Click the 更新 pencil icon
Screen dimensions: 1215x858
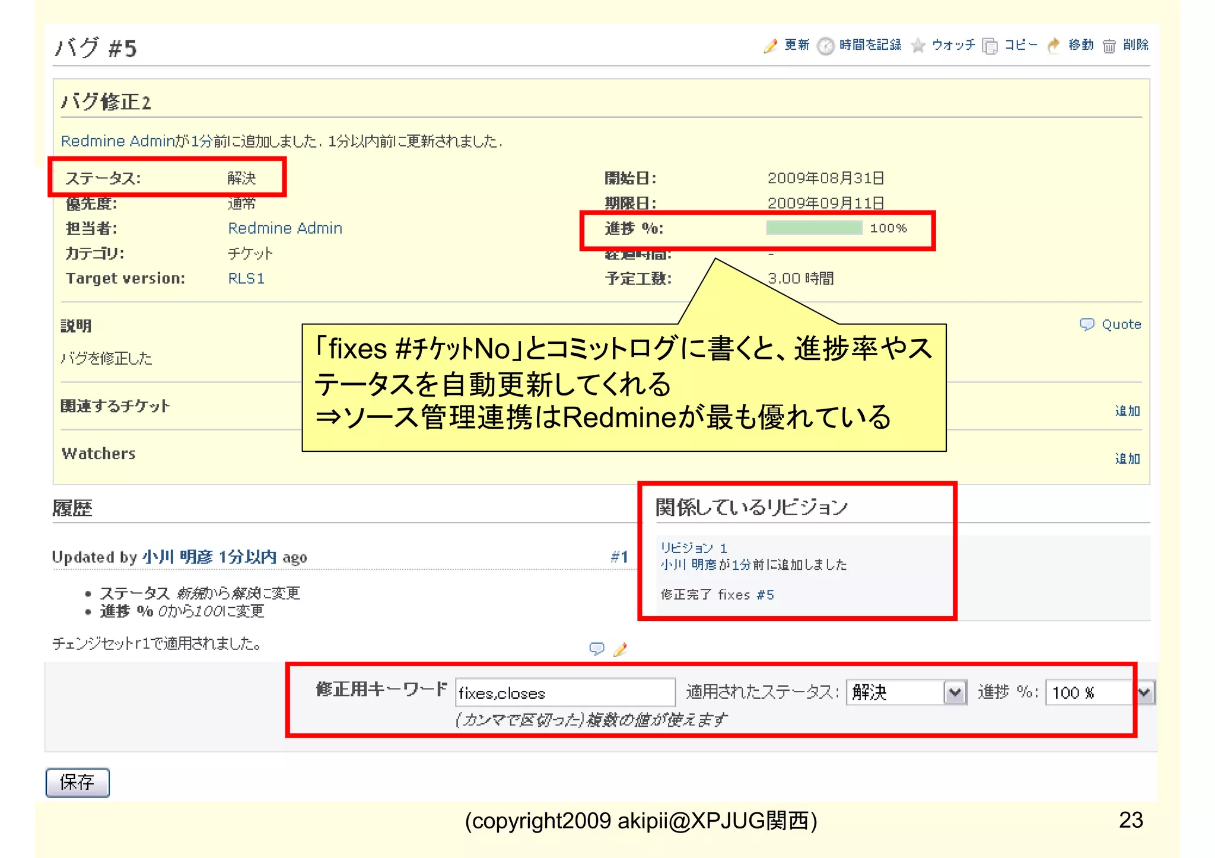coord(770,46)
